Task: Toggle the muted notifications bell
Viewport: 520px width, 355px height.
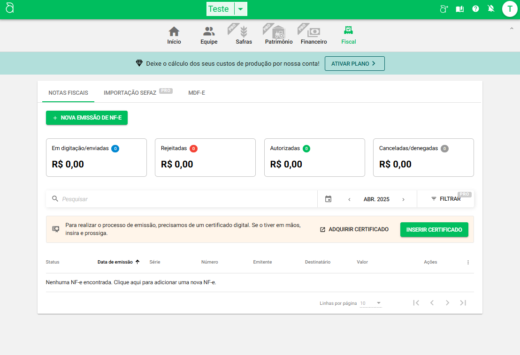Action: [x=491, y=9]
